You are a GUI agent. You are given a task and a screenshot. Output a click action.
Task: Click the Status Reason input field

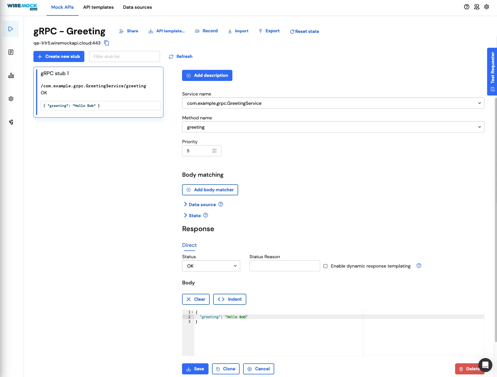(x=285, y=266)
